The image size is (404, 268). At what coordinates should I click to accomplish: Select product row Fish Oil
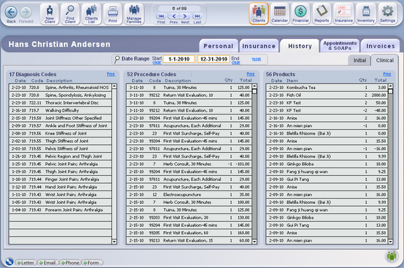327,95
